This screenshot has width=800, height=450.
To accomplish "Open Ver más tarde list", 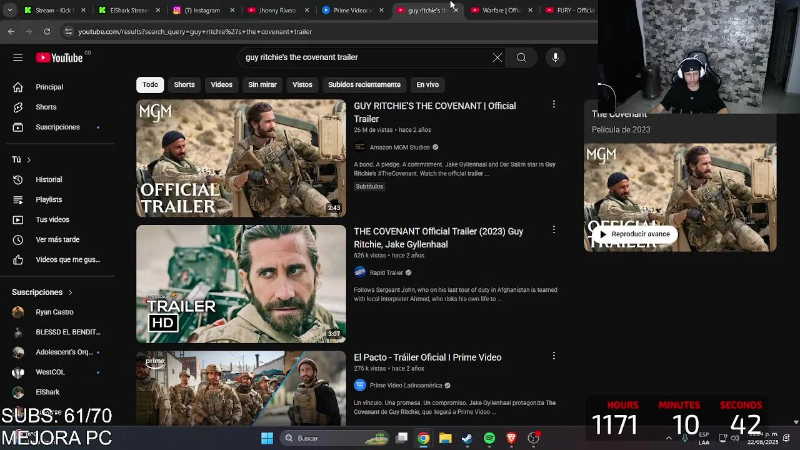I will 57,239.
